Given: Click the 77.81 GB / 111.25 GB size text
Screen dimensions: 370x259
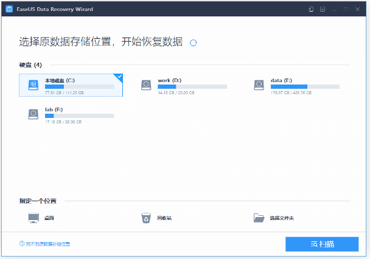Looking at the screenshot, I should click(65, 92).
